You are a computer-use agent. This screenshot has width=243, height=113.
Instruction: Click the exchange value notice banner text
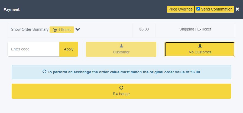pyautogui.click(x=124, y=72)
